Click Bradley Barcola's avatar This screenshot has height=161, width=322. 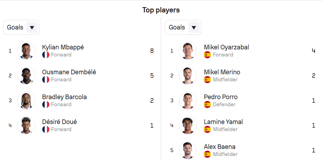26,101
